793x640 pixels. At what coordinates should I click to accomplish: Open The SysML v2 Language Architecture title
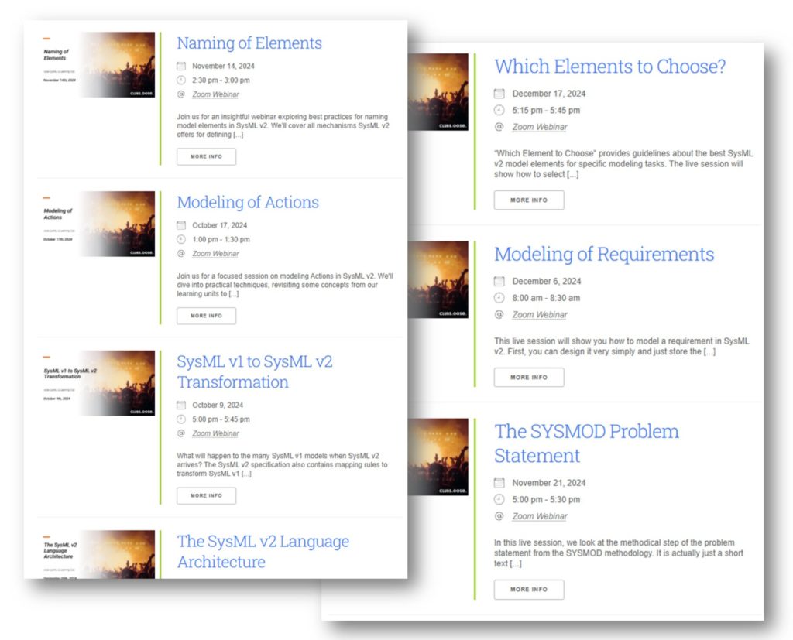pyautogui.click(x=263, y=551)
